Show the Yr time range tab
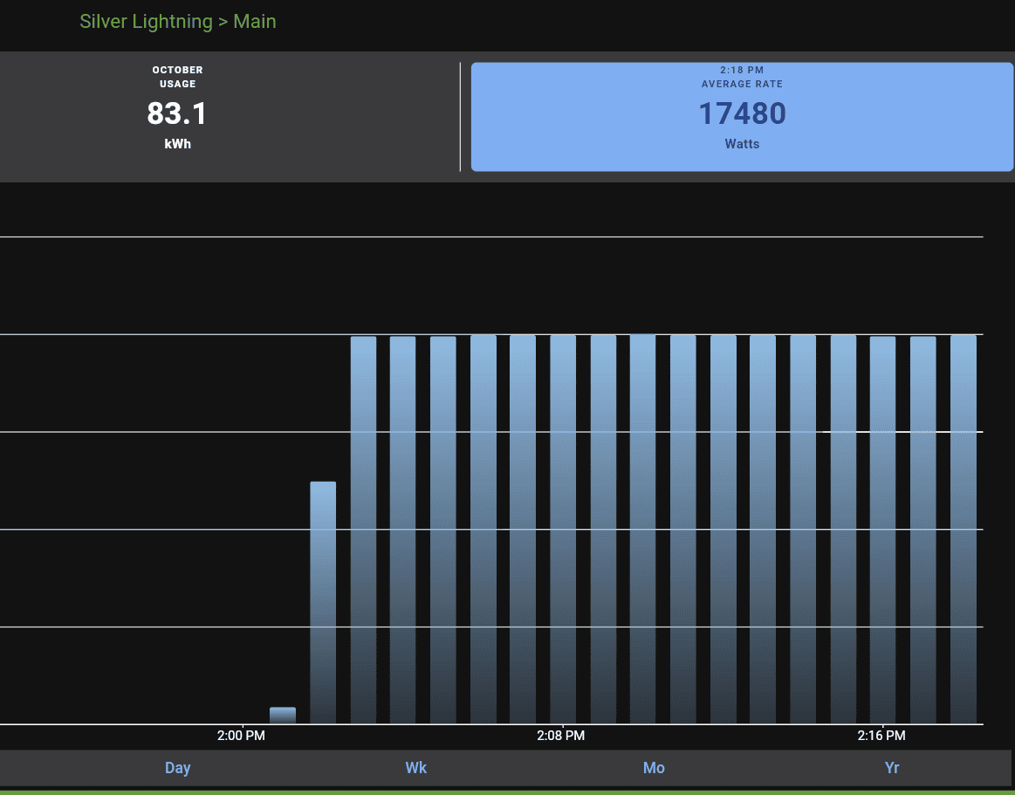The width and height of the screenshot is (1015, 795). click(x=892, y=768)
